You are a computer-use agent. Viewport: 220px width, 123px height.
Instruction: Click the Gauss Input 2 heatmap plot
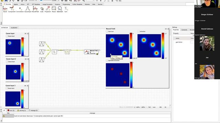pyautogui.click(x=13, y=72)
